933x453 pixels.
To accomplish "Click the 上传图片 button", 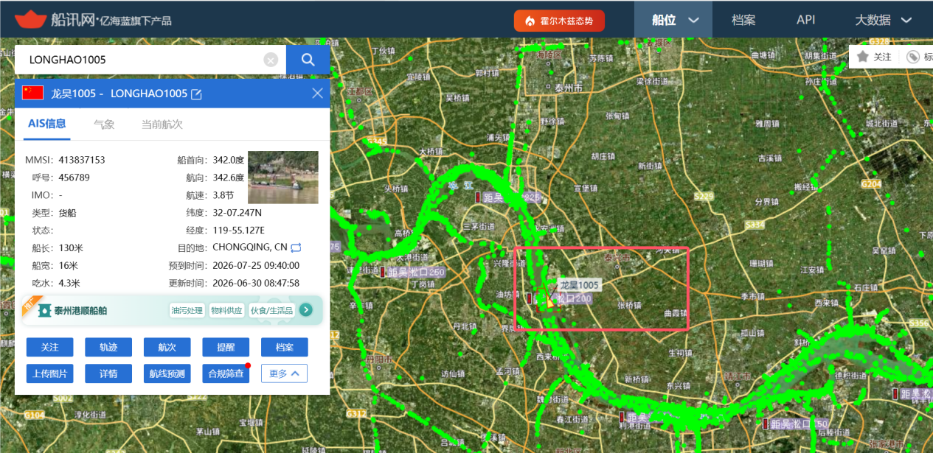I will click(49, 373).
